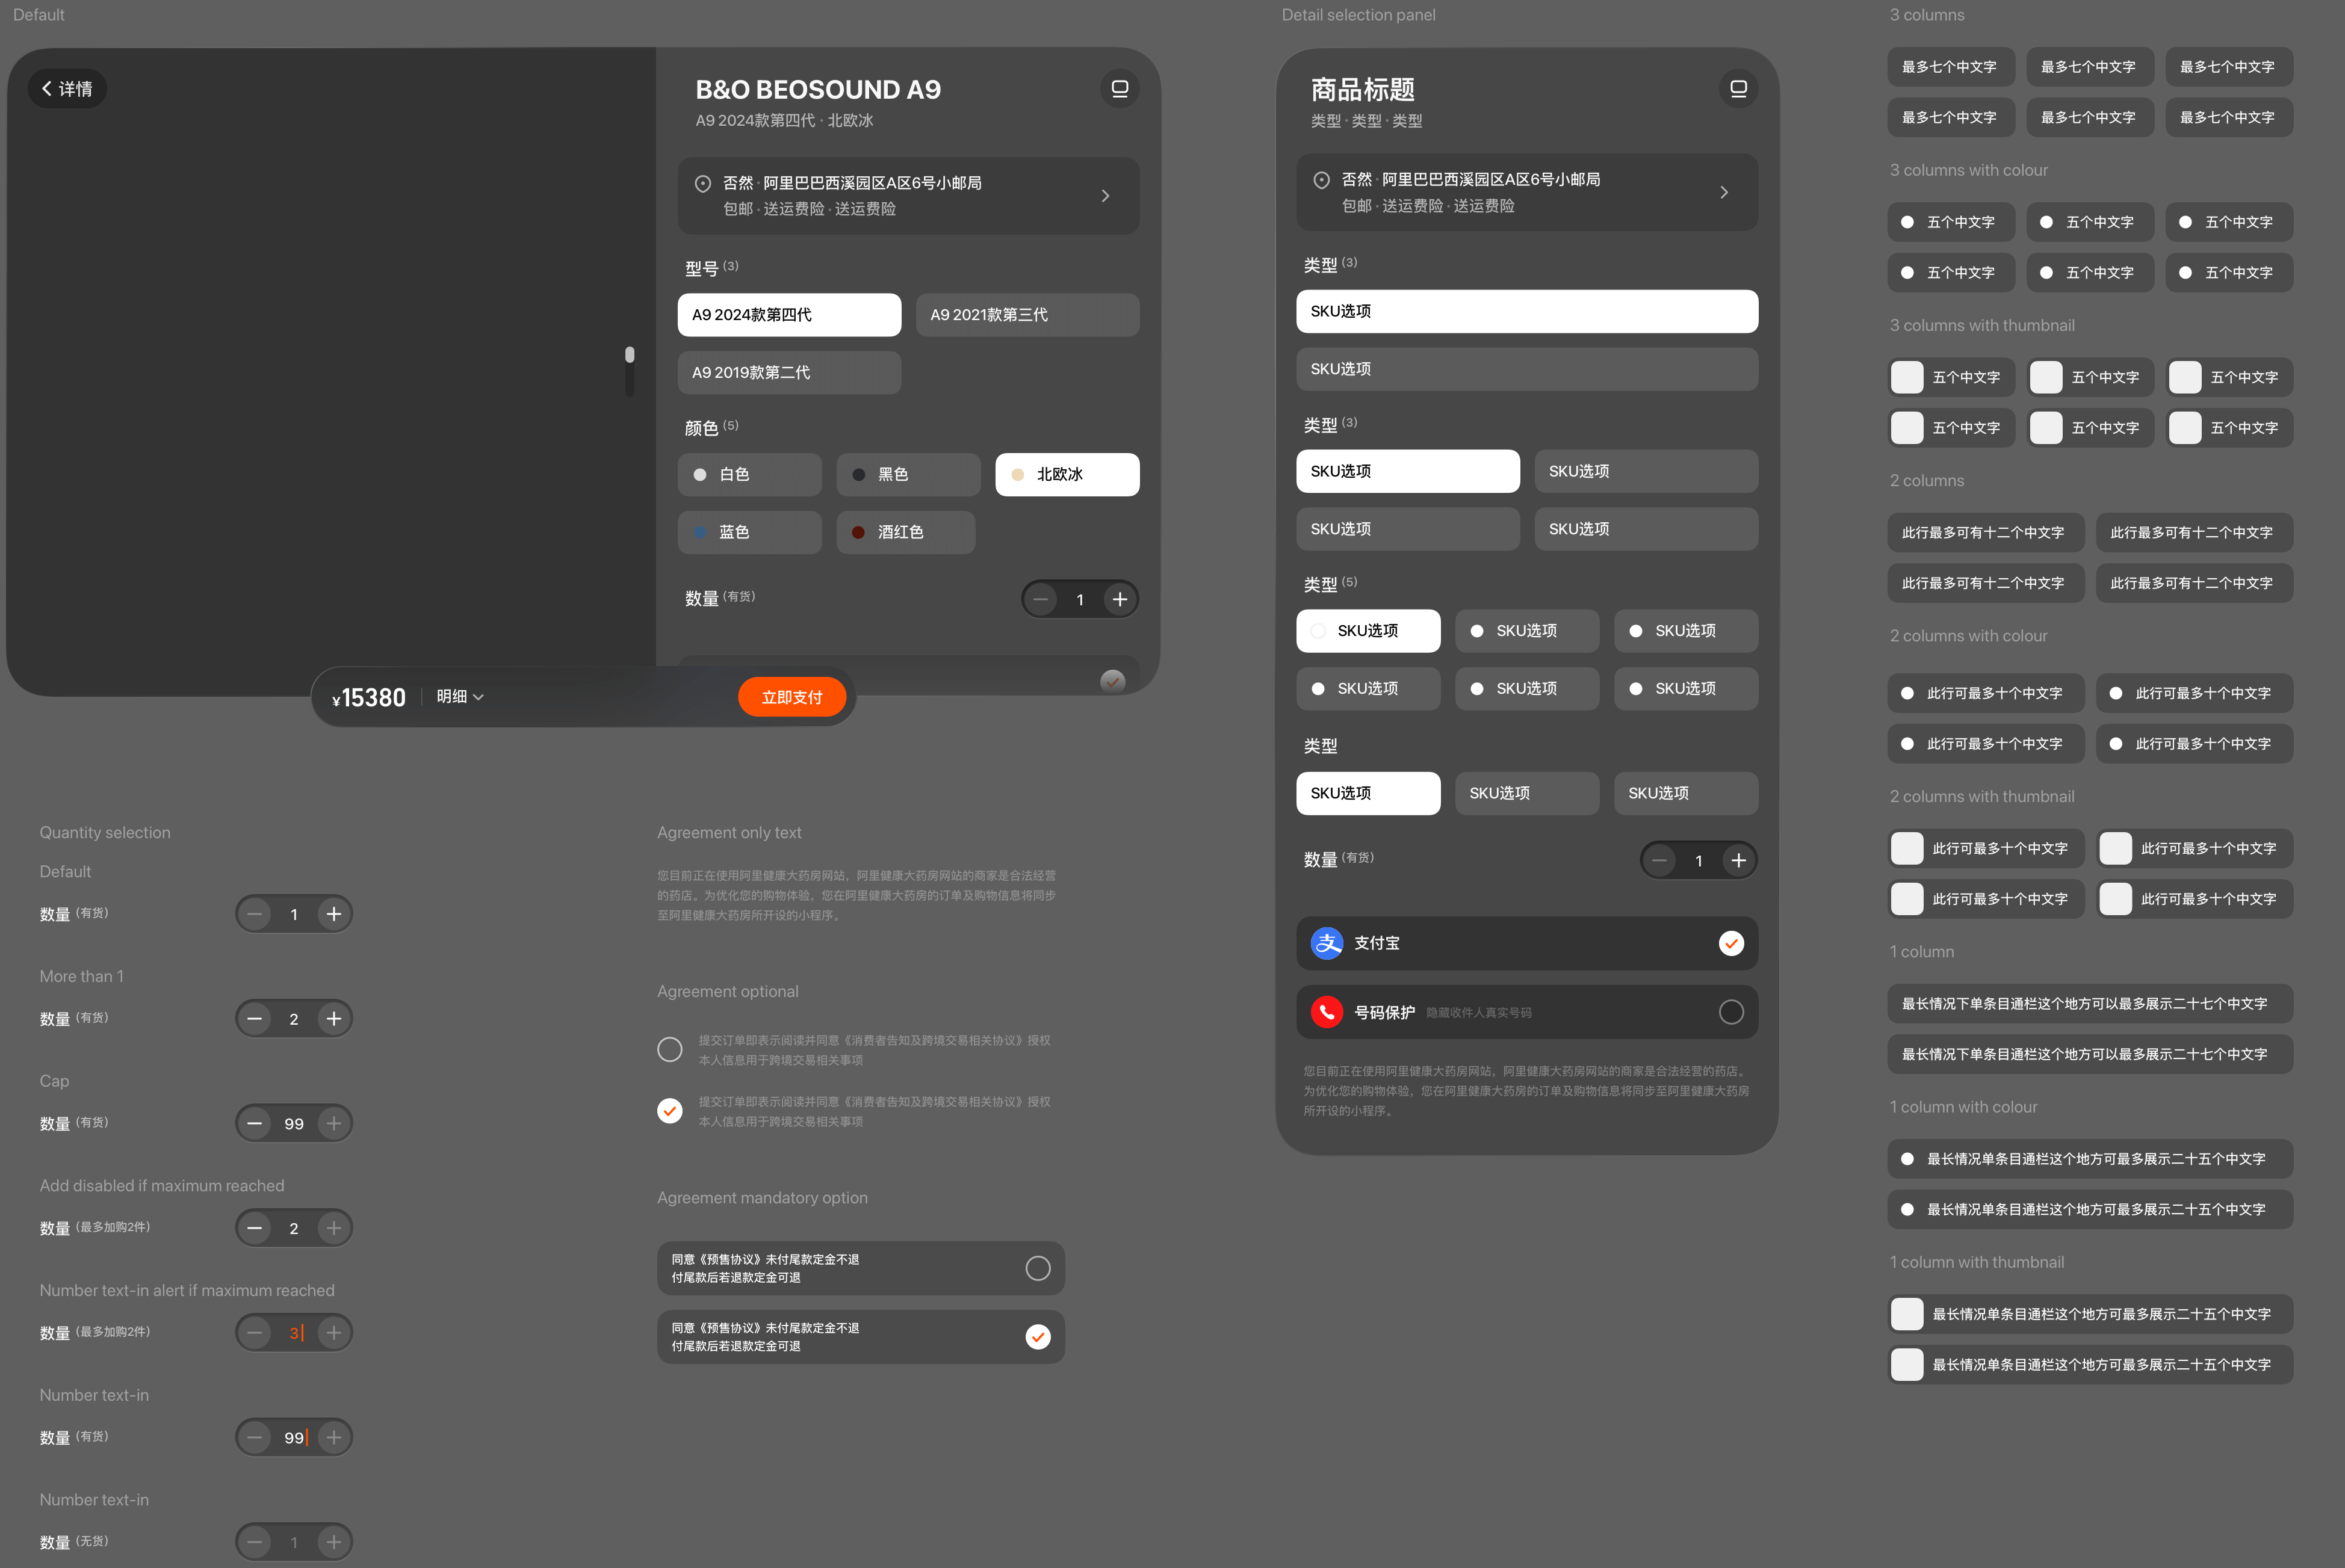The image size is (2345, 1568).
Task: Click the minus icon in the More than 1 stepper
Action: click(x=255, y=1018)
